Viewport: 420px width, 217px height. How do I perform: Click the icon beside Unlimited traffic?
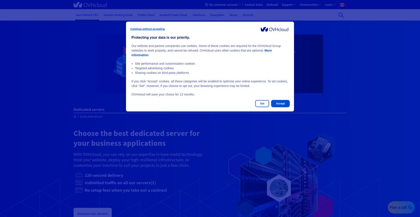click(x=79, y=183)
